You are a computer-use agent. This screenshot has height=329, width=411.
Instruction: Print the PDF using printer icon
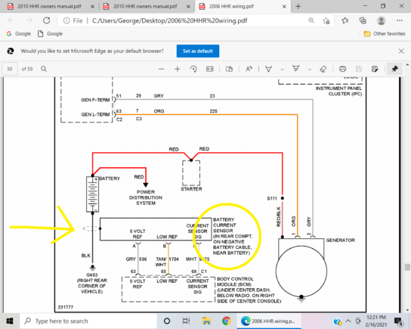[342, 69]
